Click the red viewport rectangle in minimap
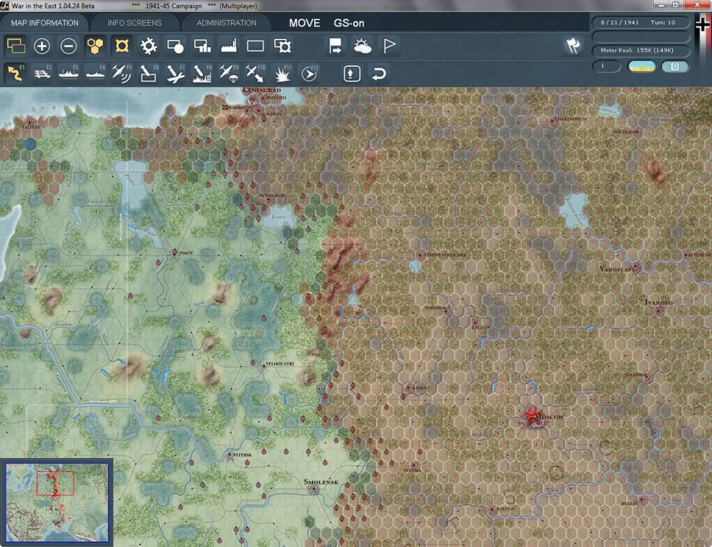 tap(55, 484)
